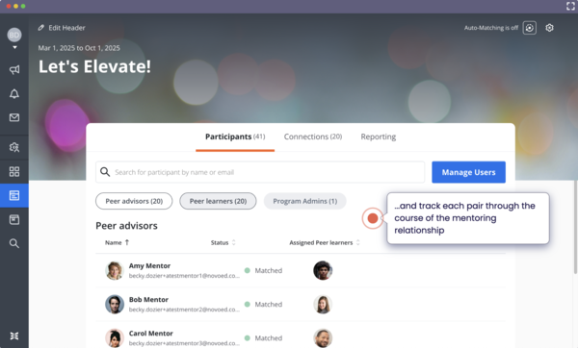The image size is (578, 348).
Task: Click the vertical scrollbar on the right
Action: 575,227
